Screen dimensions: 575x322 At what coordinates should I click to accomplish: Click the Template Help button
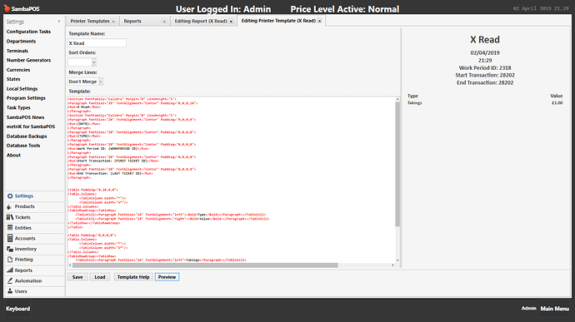[133, 277]
